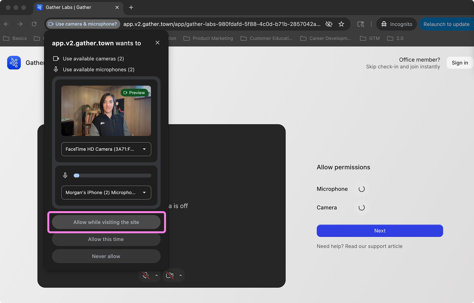The width and height of the screenshot is (474, 303).
Task: Click the Use camera & microphone chip
Action: pos(83,24)
